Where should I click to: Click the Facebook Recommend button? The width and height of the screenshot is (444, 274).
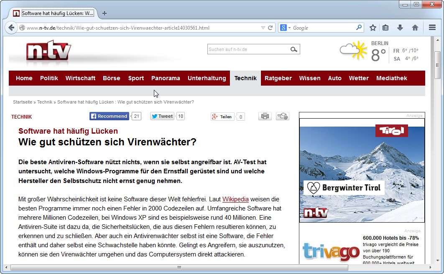pos(109,116)
